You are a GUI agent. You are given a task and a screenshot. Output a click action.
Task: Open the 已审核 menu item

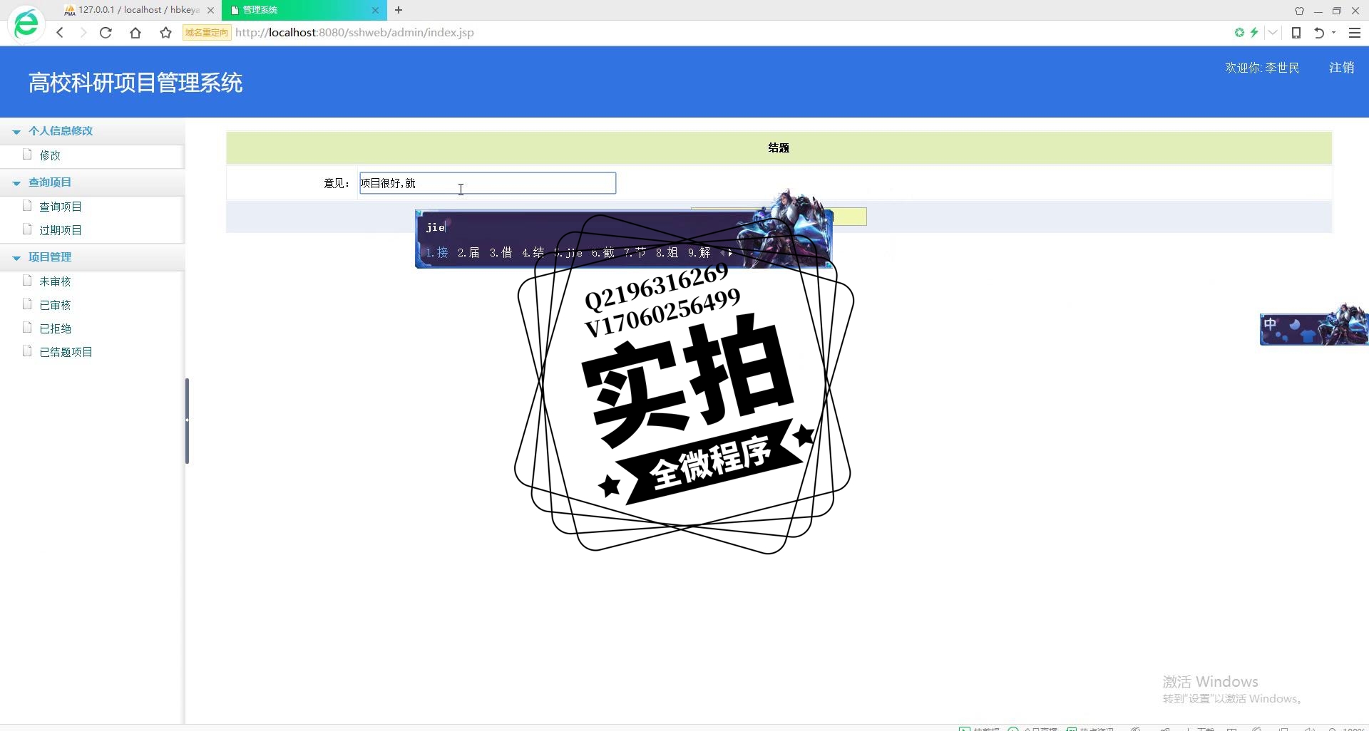pos(55,305)
